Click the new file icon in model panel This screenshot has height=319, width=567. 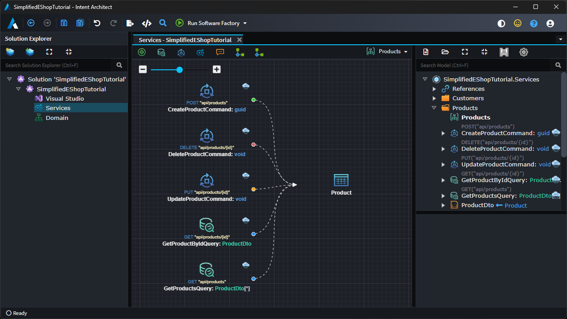pyautogui.click(x=425, y=52)
